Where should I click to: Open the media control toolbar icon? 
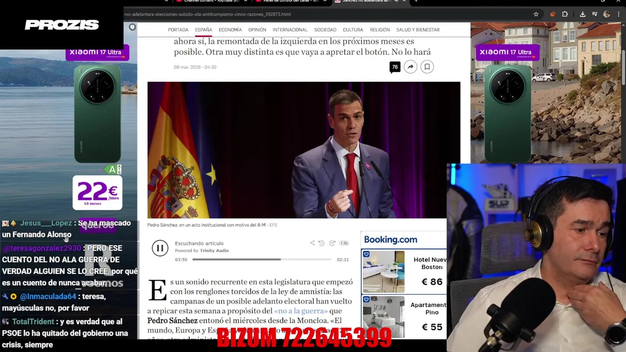pyautogui.click(x=595, y=14)
